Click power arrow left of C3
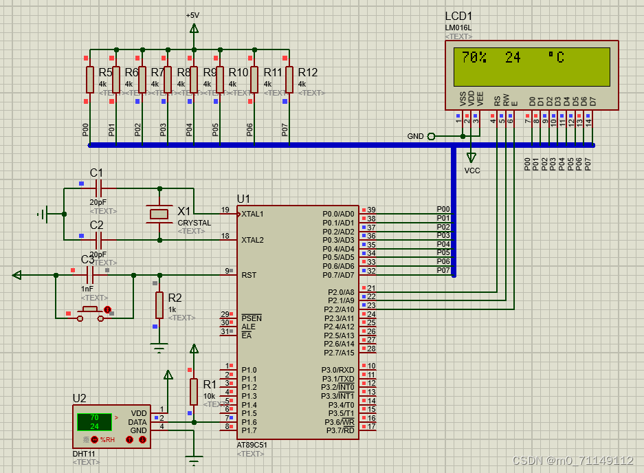Viewport: 644px width, 473px height. click(x=17, y=275)
